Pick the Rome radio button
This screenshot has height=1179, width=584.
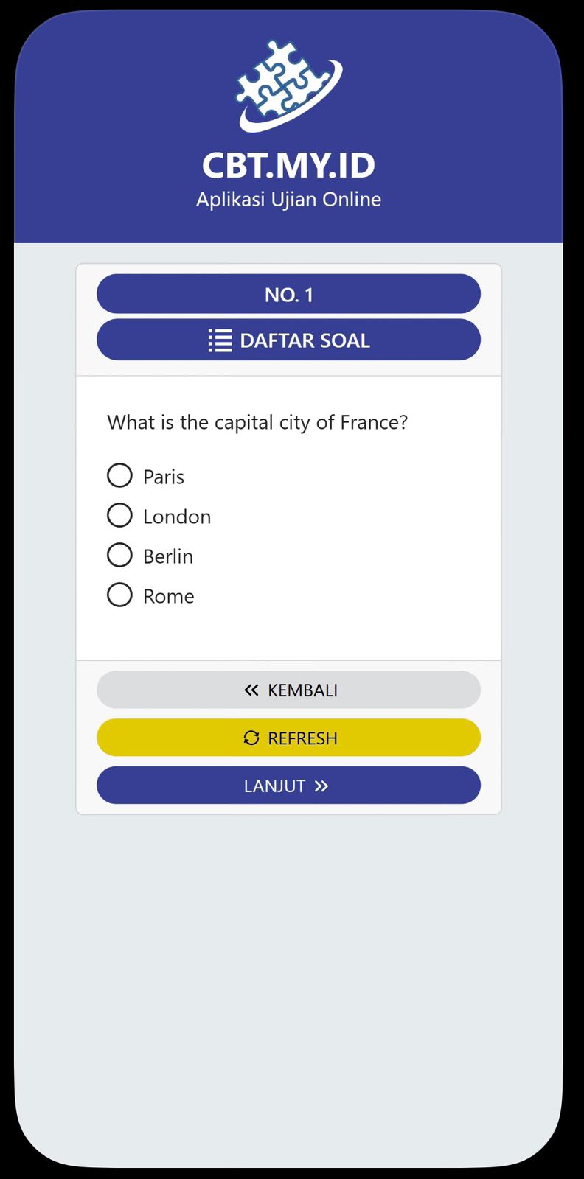click(x=119, y=595)
